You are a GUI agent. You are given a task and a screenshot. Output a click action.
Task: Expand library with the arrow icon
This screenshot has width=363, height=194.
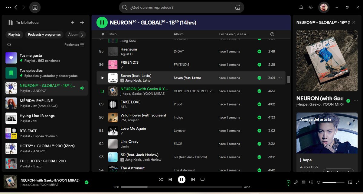pos(82,22)
